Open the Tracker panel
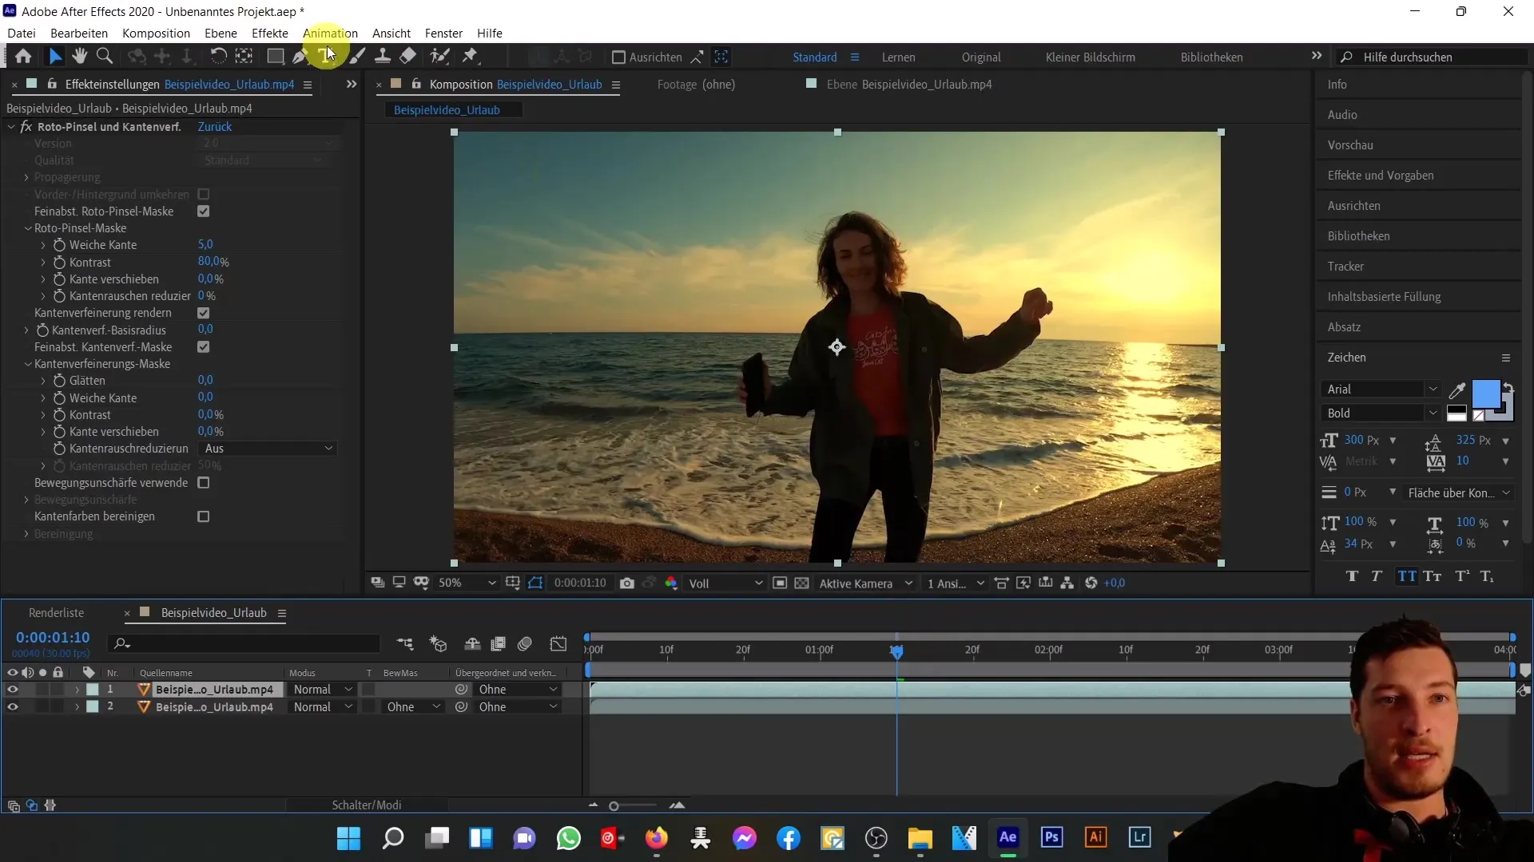 tap(1346, 267)
